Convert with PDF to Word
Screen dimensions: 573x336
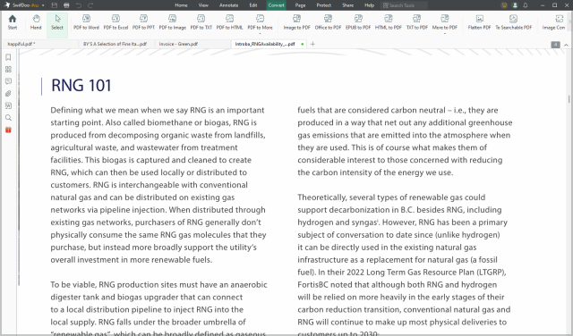tap(86, 22)
